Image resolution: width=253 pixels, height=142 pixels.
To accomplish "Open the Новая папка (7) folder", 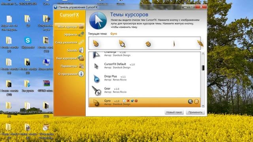I will 9,45.
